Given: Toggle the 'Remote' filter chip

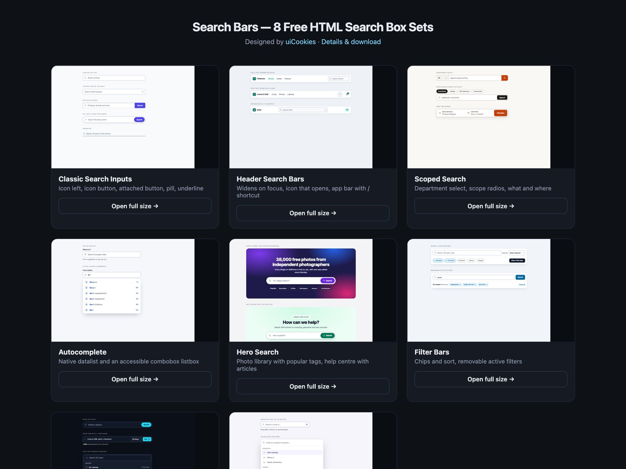Looking at the screenshot, I should [x=438, y=261].
